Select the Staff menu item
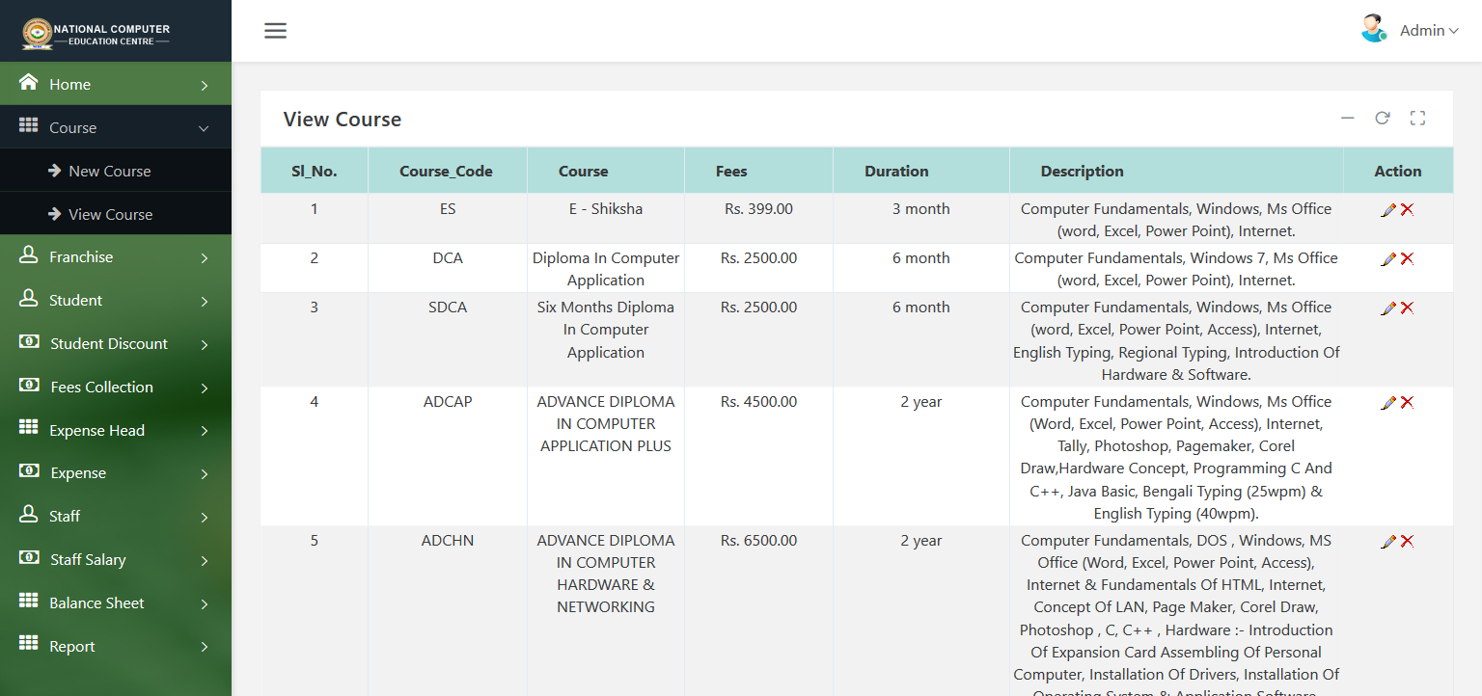This screenshot has width=1482, height=696. 116,516
